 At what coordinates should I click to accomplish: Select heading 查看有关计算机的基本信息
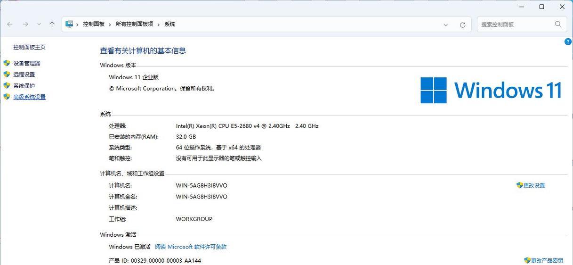click(x=143, y=50)
